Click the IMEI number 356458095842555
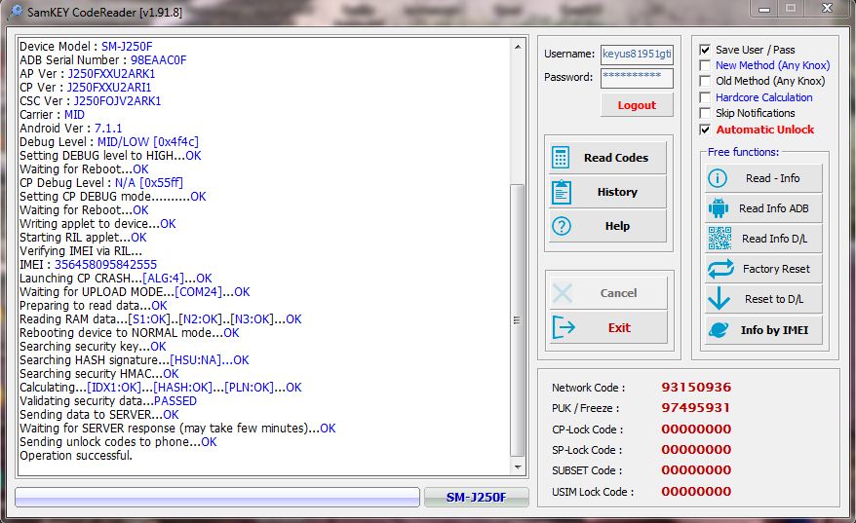Viewport: 856px width, 523px height. click(105, 265)
